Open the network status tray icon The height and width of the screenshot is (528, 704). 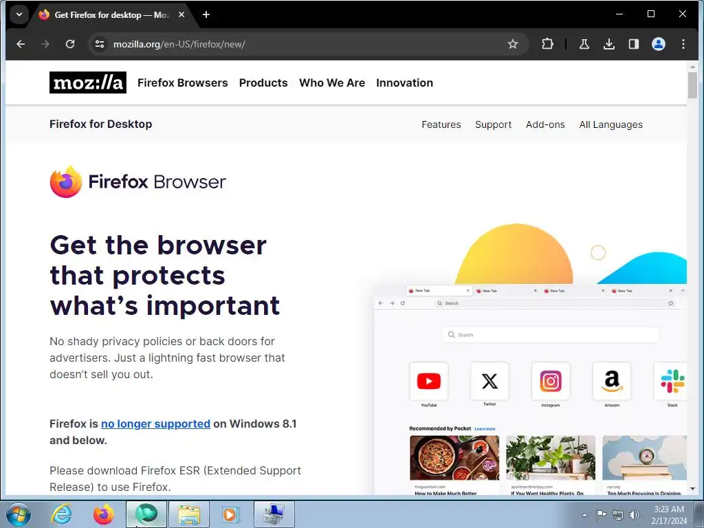coord(618,515)
